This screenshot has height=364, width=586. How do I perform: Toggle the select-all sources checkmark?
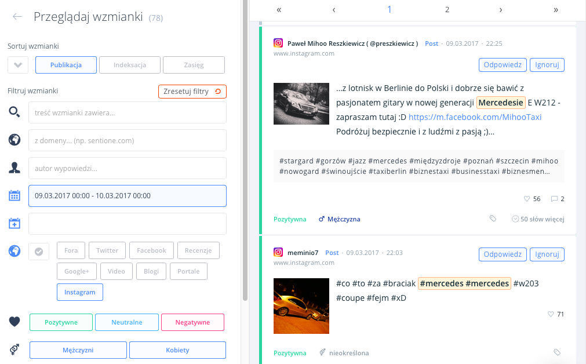coord(39,252)
